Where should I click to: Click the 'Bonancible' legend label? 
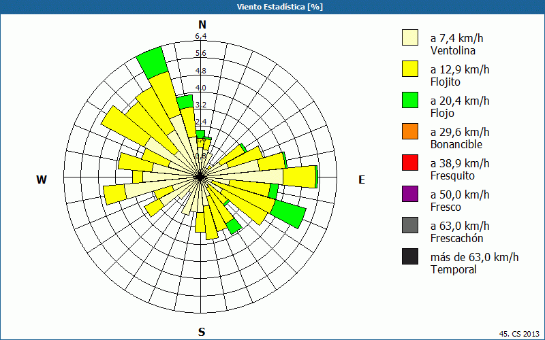point(456,144)
